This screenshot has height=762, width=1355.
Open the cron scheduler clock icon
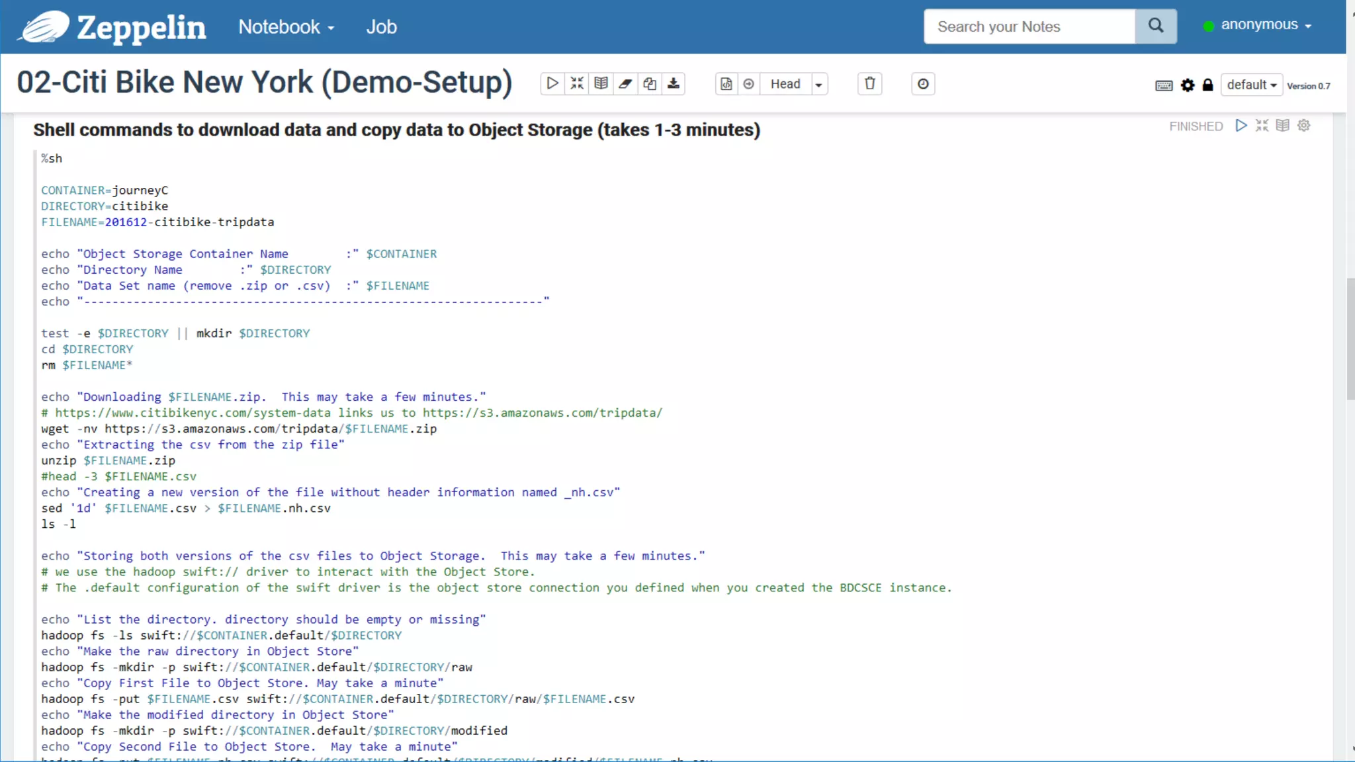(x=923, y=84)
